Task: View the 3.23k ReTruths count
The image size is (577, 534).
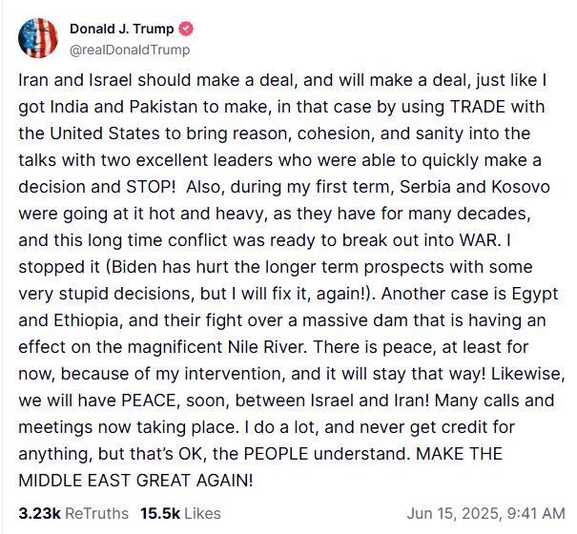Action: [39, 513]
